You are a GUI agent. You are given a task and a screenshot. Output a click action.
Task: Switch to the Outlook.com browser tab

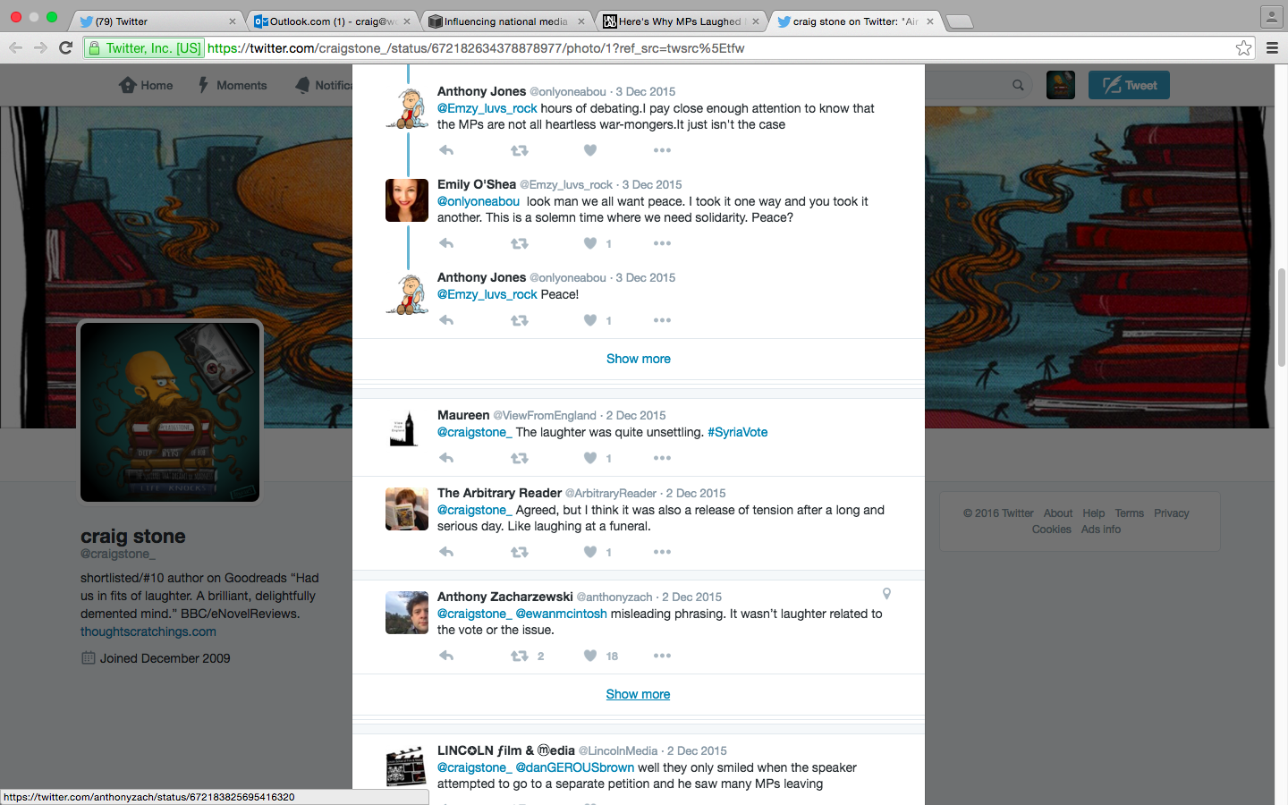(333, 21)
